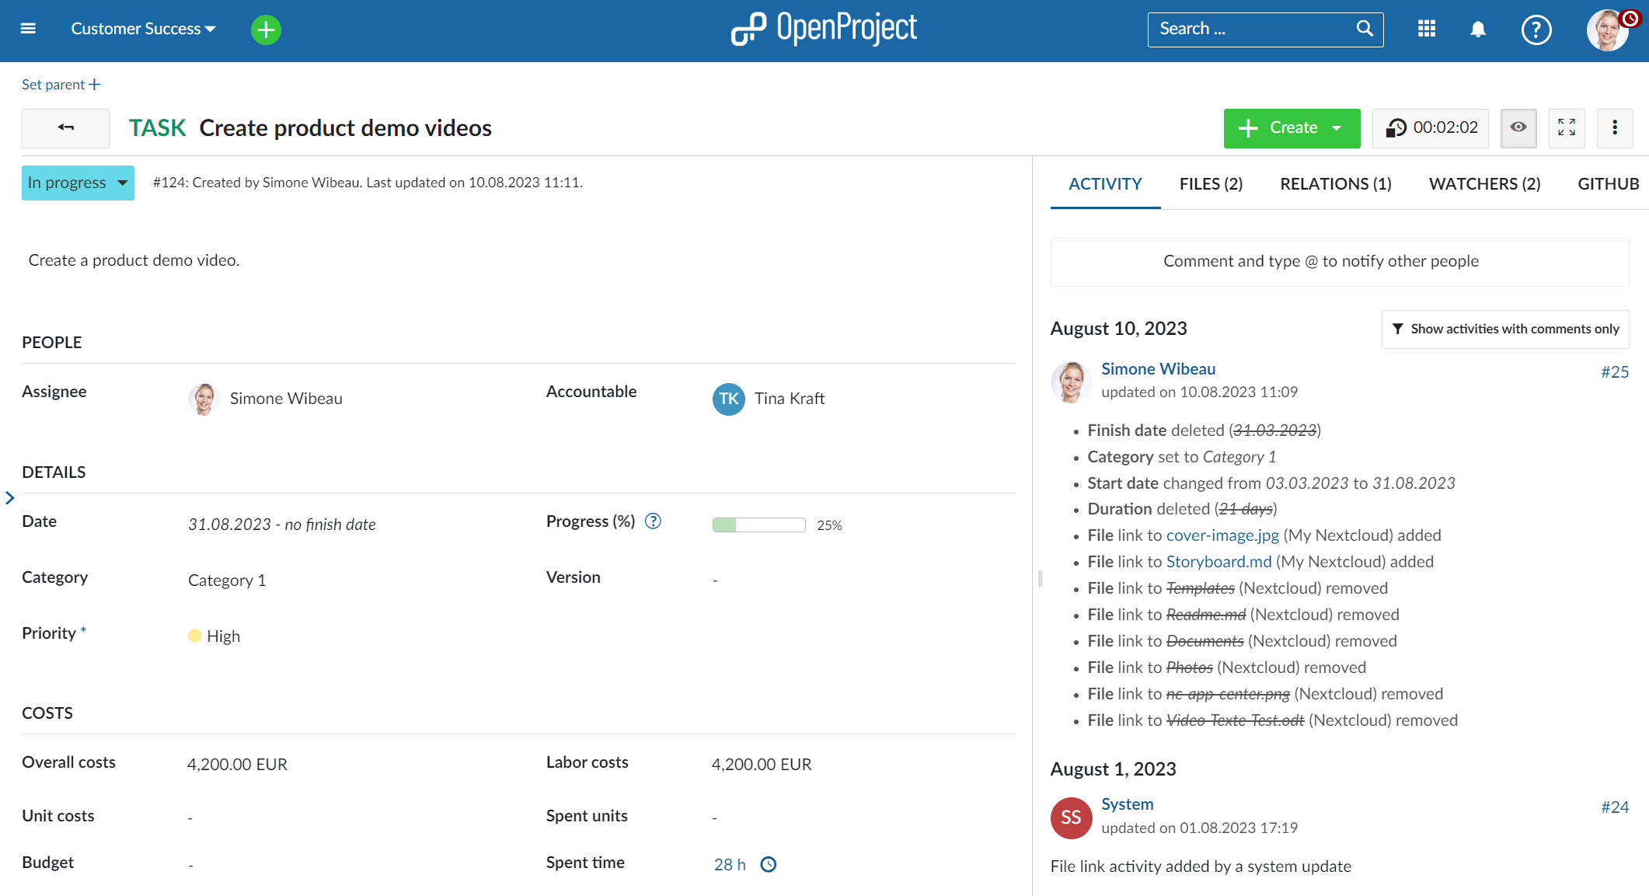This screenshot has height=896, width=1649.
Task: Click the back arrow navigation icon
Action: (x=65, y=128)
